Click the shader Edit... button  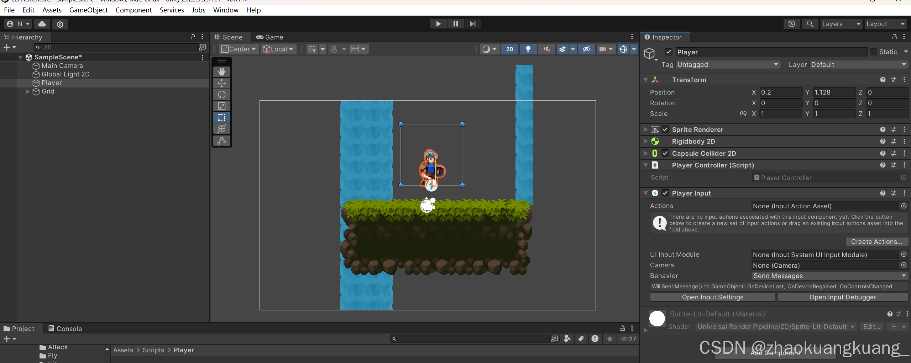871,327
